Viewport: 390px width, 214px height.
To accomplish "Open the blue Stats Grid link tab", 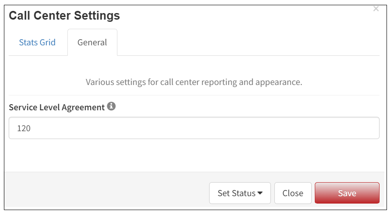I will coord(37,42).
